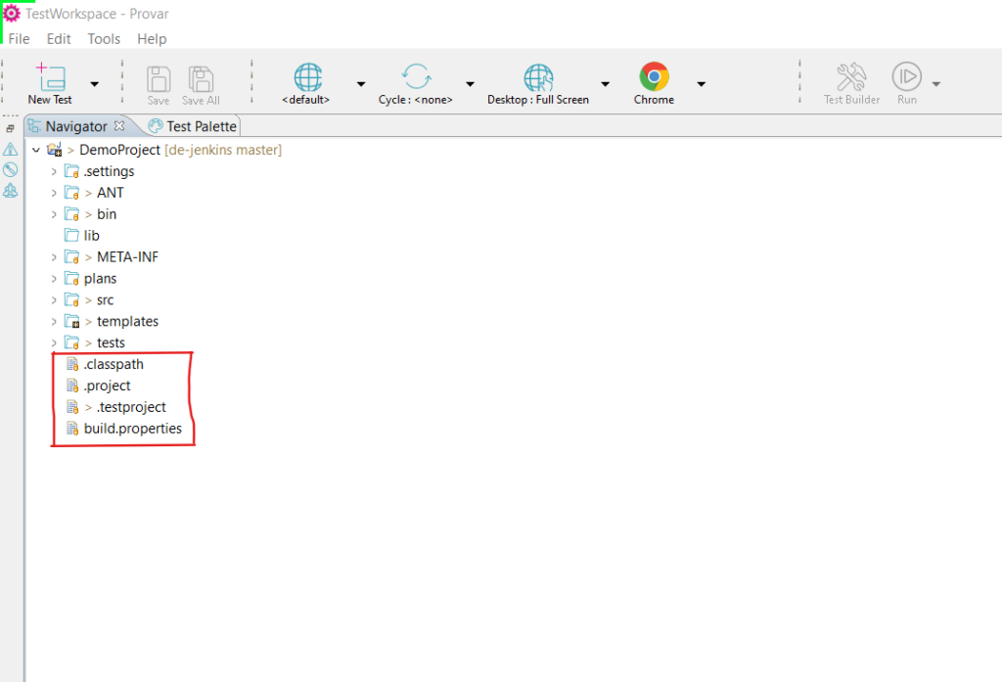This screenshot has height=682, width=1002.
Task: Collapse the DemoProject tree node
Action: 36,151
